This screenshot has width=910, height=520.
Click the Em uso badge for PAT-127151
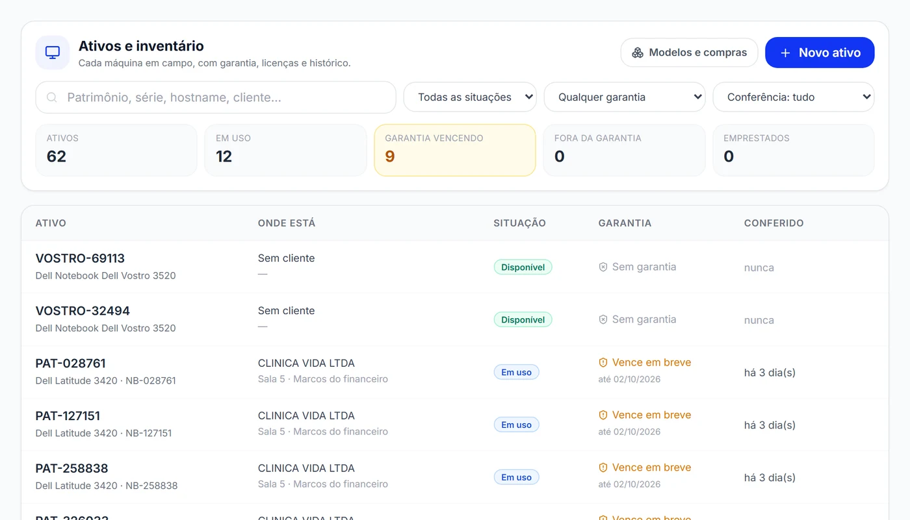pyautogui.click(x=516, y=425)
